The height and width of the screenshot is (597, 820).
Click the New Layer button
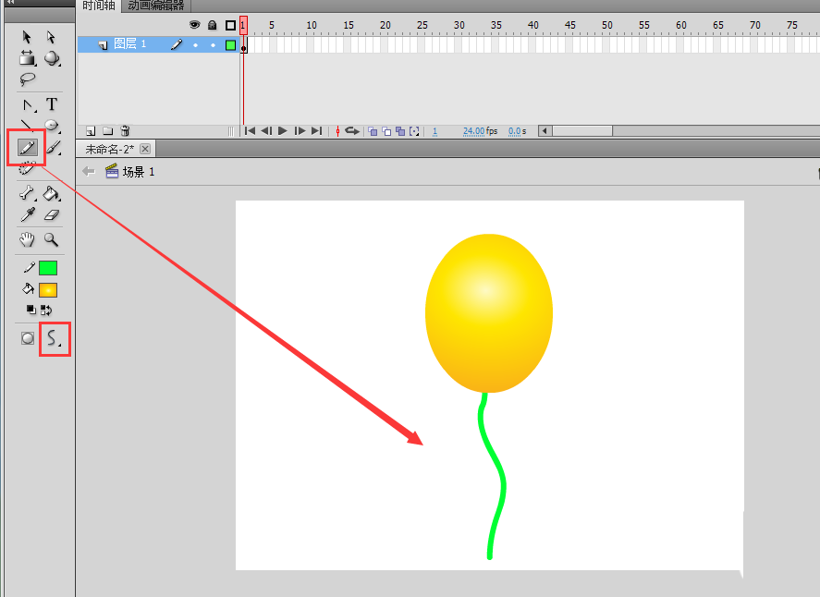click(x=91, y=130)
